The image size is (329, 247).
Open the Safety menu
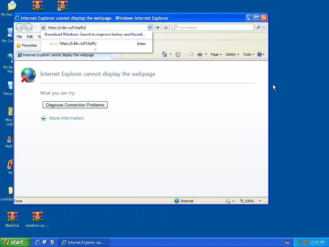pos(232,54)
